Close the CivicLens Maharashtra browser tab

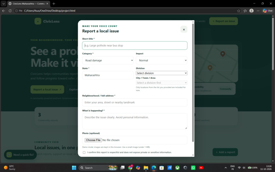pyautogui.click(x=47, y=3)
